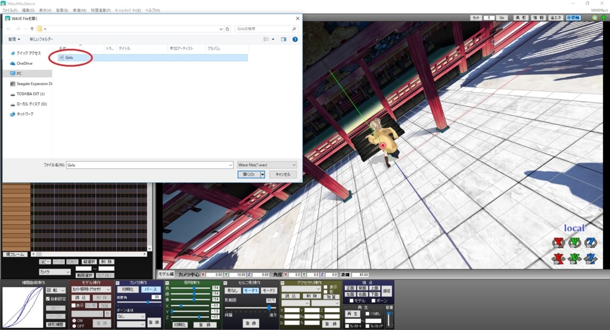
Task: Open the camera/light/accessory model dropdown
Action: click(91, 290)
